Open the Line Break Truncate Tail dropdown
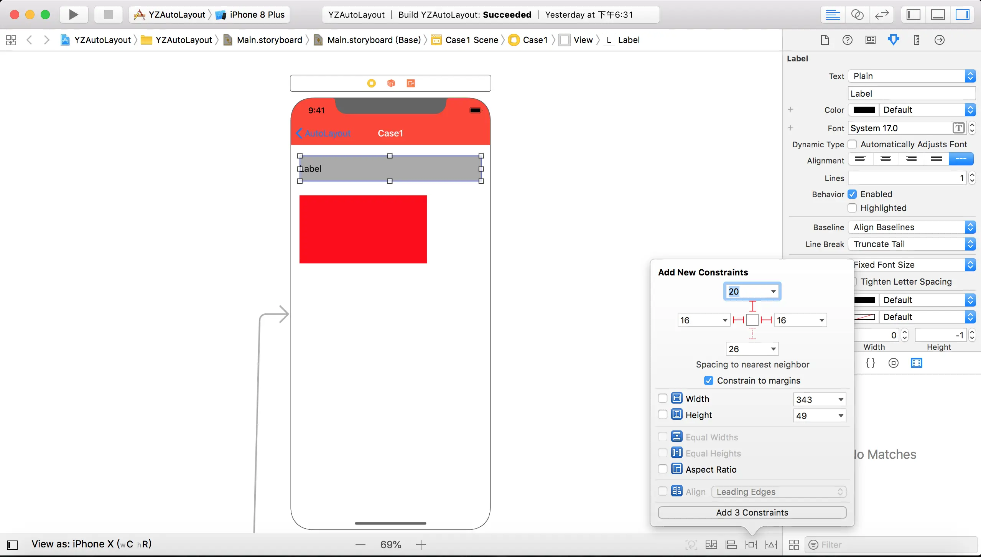This screenshot has height=557, width=981. pos(911,244)
